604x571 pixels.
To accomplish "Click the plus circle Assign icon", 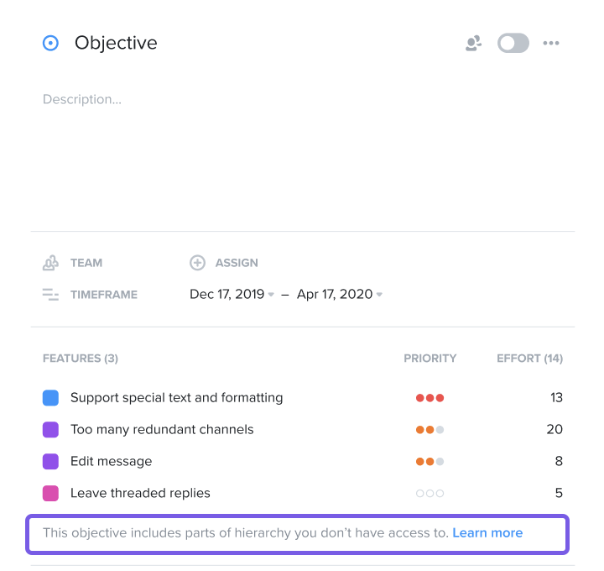I will coord(197,263).
